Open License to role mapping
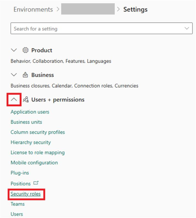196x218 pixels. point(37,152)
